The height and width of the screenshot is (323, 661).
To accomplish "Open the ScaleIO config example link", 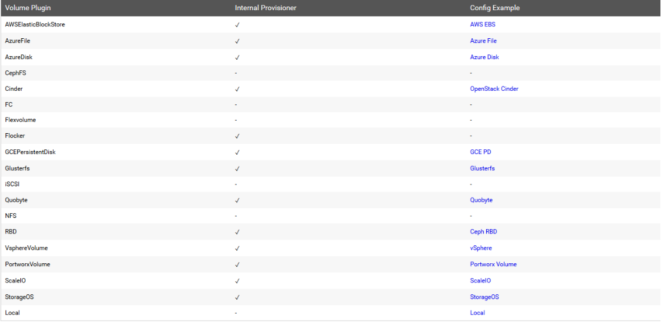I will coord(480,281).
